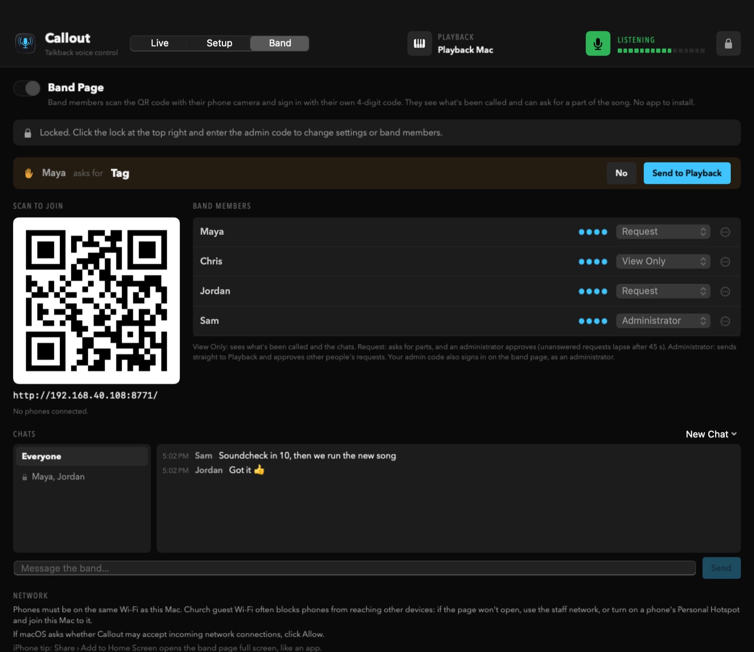This screenshot has height=652, width=754.
Task: Click 'No phones connected.' status text
Action: tap(51, 411)
